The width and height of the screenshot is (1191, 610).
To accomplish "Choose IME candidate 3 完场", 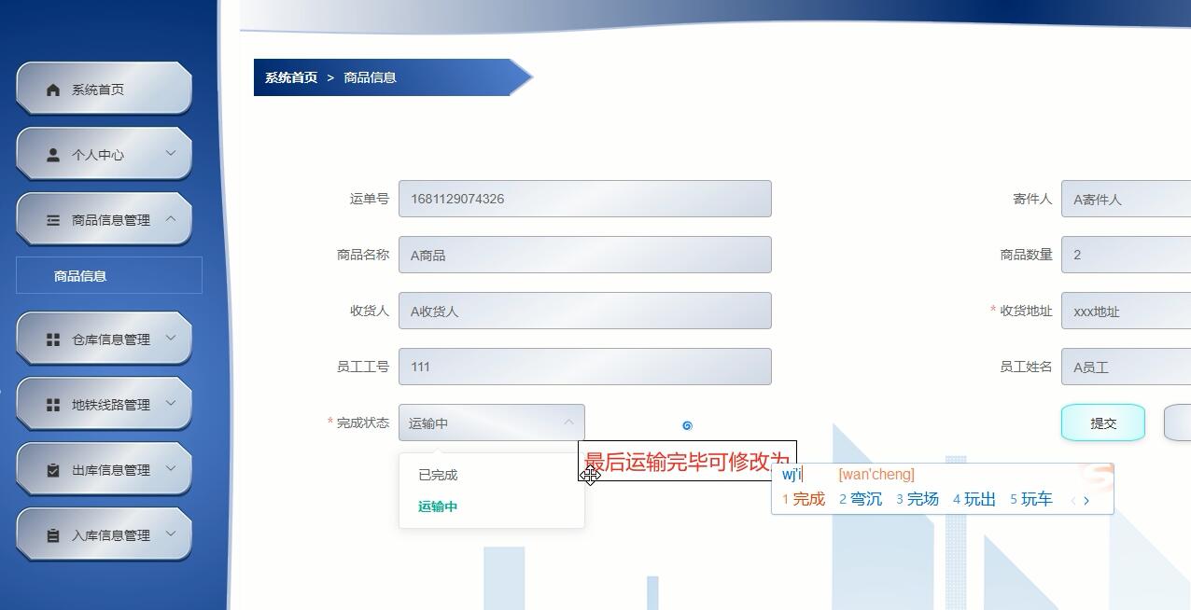I will coord(918,499).
